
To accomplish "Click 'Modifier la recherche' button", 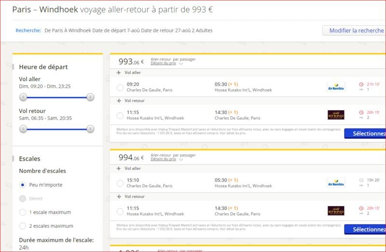I will click(x=355, y=30).
